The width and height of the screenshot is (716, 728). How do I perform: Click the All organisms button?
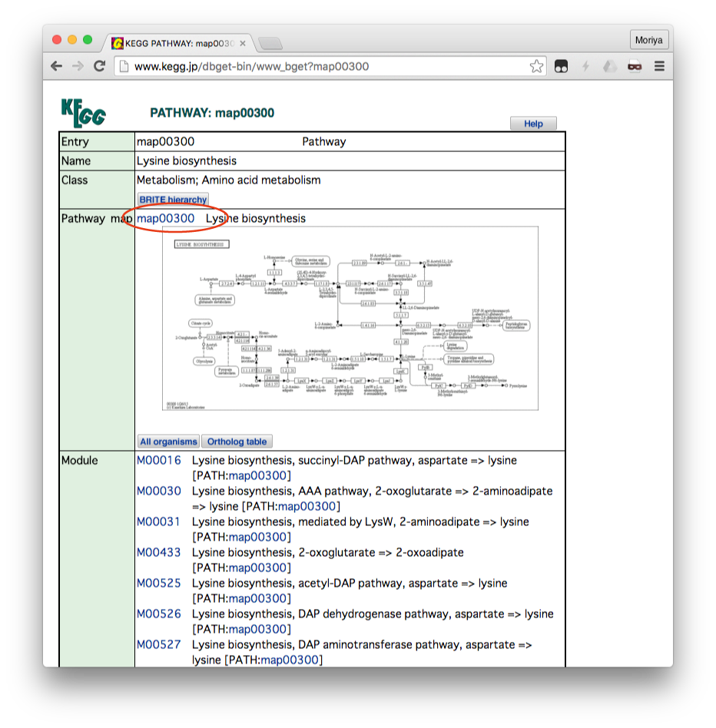168,442
